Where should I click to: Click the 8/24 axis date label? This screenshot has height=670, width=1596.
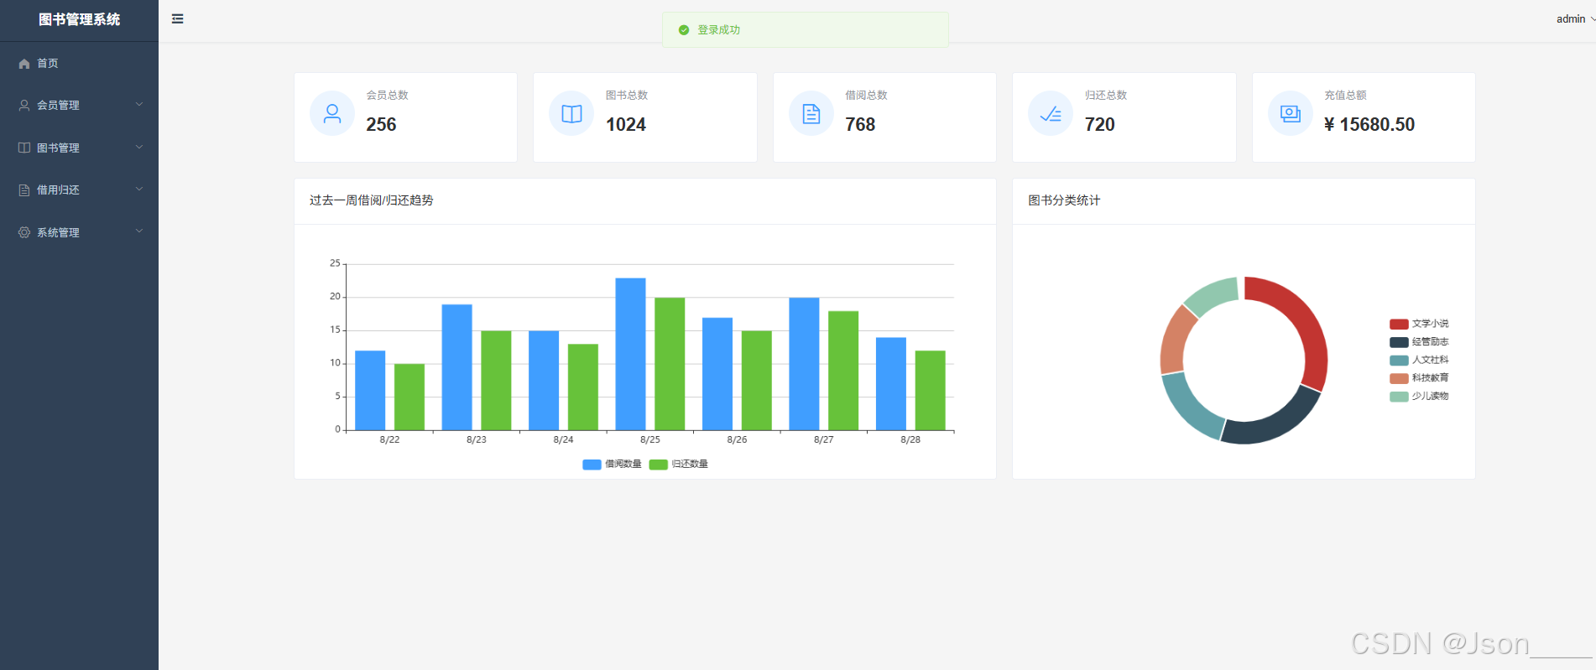pyautogui.click(x=563, y=439)
